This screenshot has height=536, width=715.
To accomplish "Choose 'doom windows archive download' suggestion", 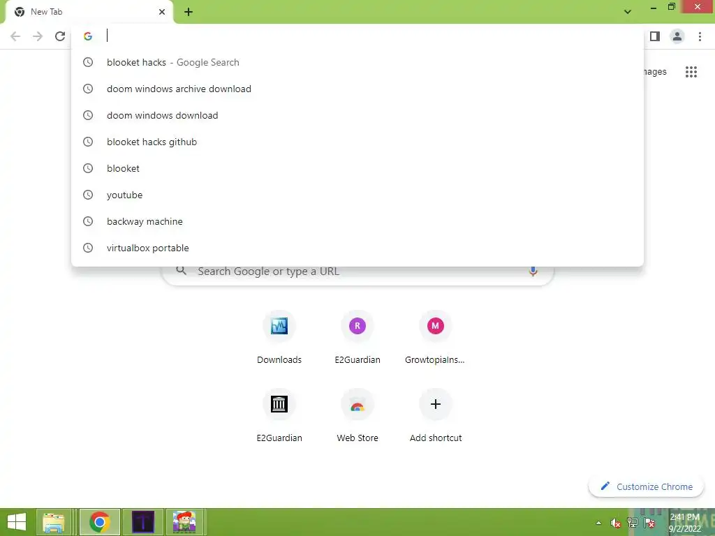I will click(x=357, y=89).
